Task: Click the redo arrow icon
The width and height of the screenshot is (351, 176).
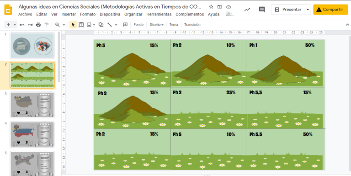Action: 30,25
